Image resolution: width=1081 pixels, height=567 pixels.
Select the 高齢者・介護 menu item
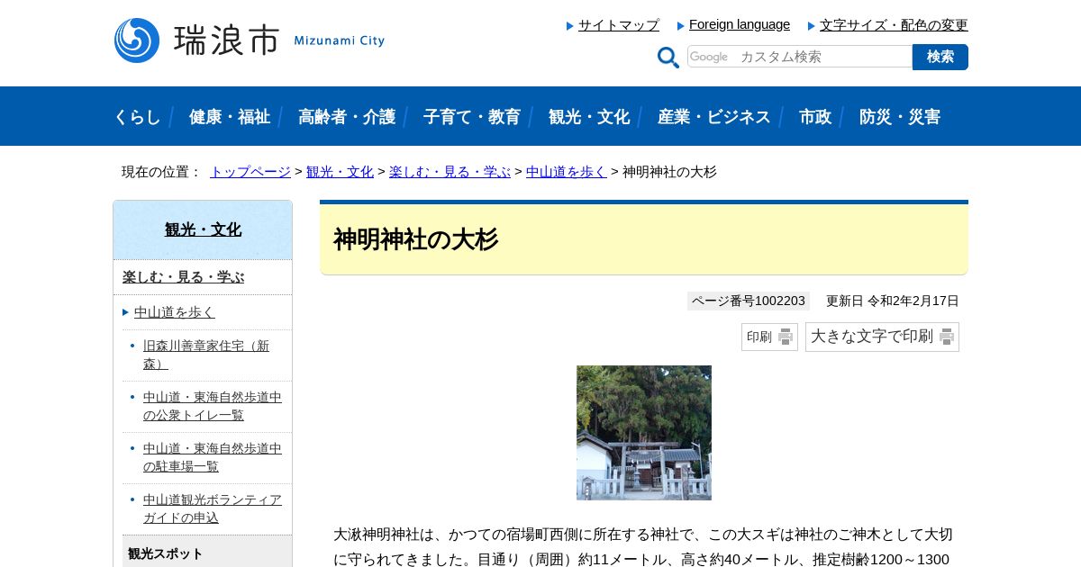347,116
